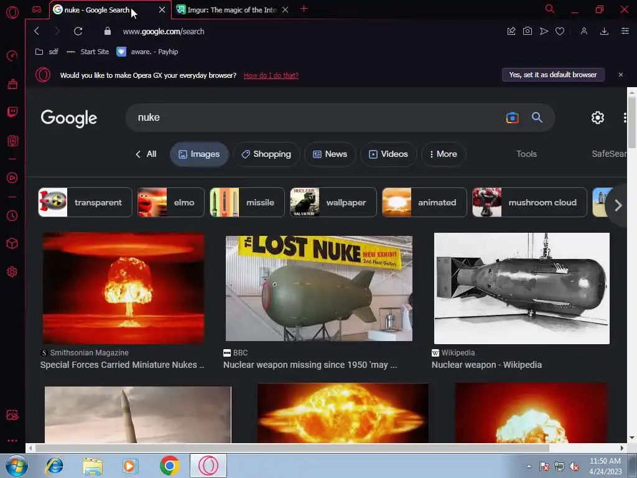637x478 pixels.
Task: Open the Easy Setup sliders icon
Action: pos(625,31)
